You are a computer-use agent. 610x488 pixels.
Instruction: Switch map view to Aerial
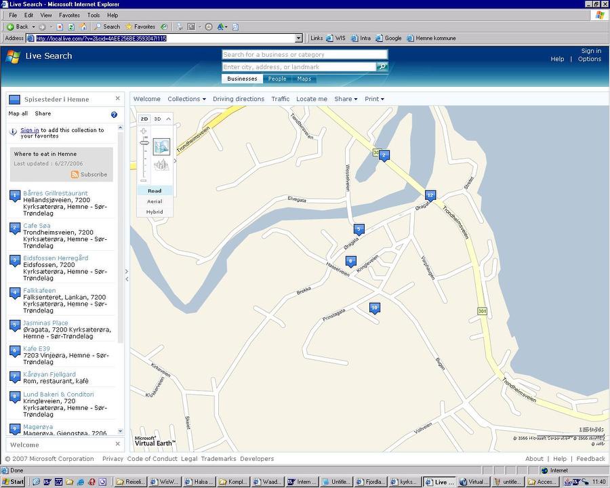(x=155, y=201)
